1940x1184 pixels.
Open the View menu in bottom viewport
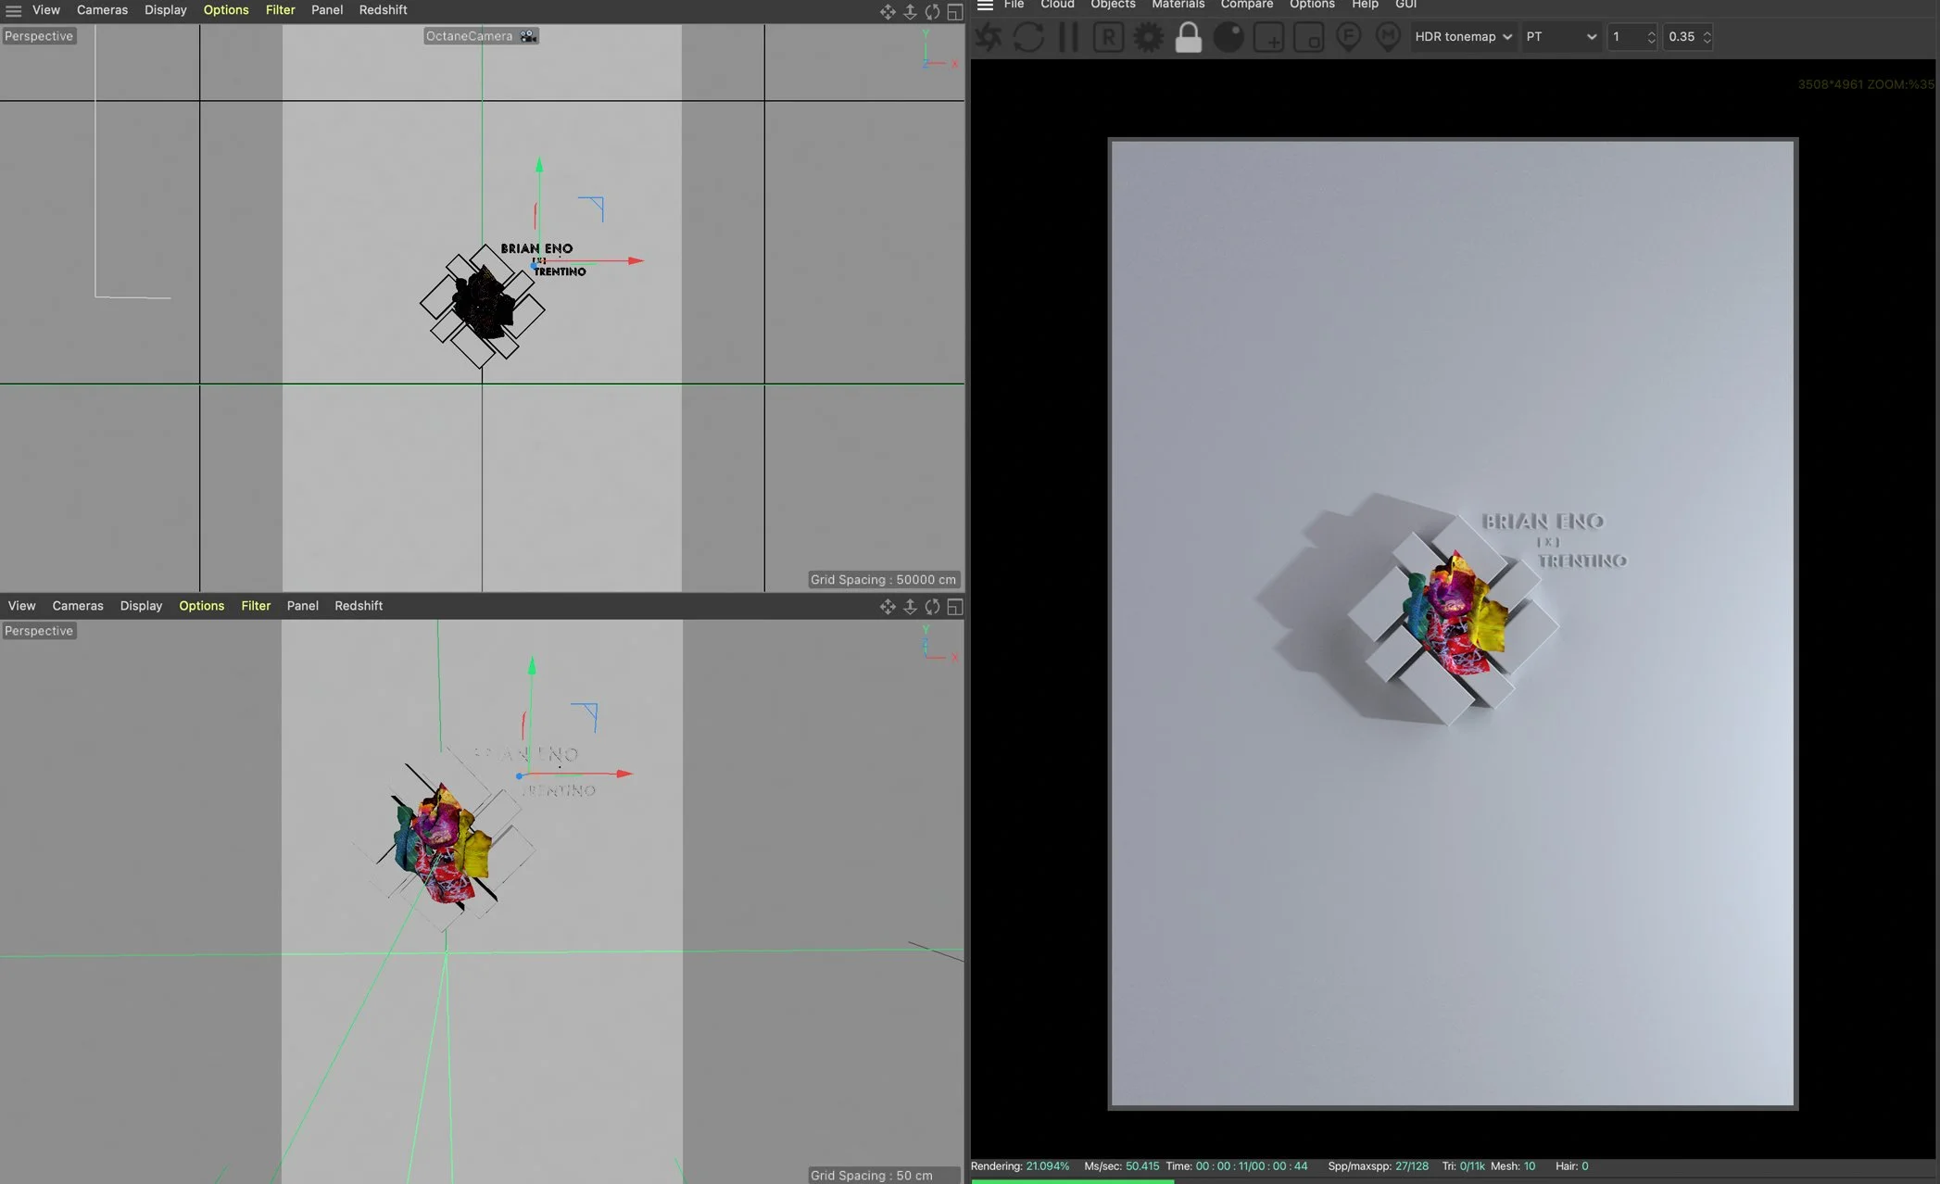pyautogui.click(x=21, y=606)
